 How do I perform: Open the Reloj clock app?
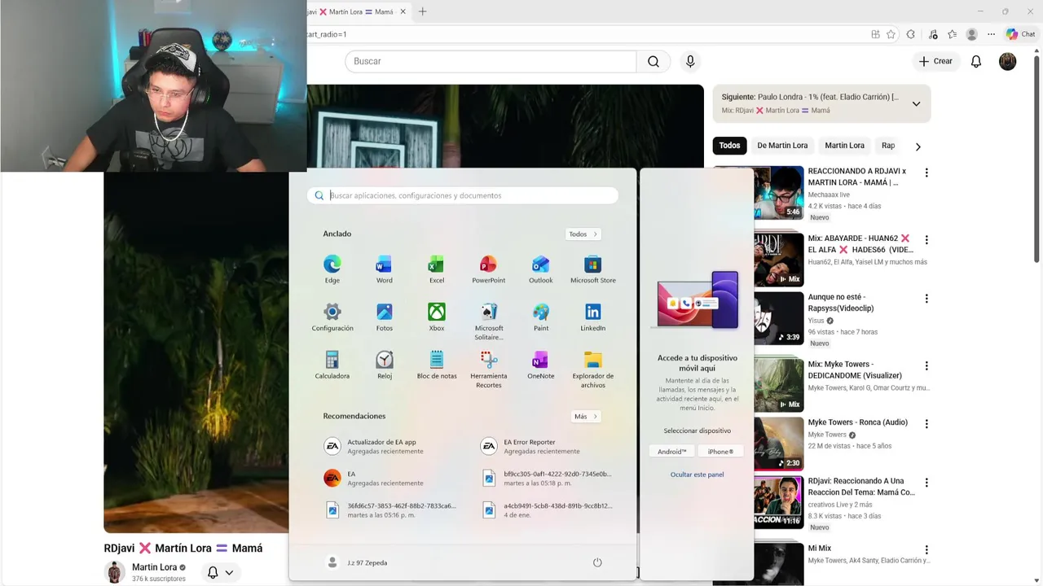coord(385,365)
